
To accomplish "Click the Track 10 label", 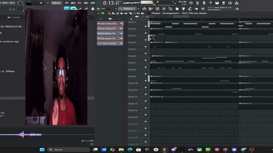I will tap(133, 83).
